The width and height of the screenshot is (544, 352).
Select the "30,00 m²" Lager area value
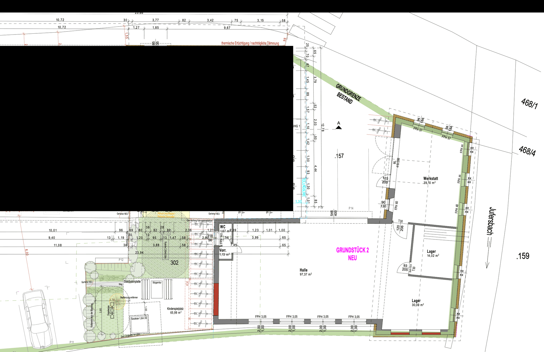(418, 305)
